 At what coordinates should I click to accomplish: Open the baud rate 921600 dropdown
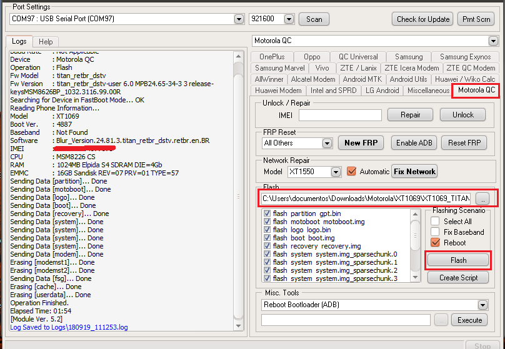(289, 19)
